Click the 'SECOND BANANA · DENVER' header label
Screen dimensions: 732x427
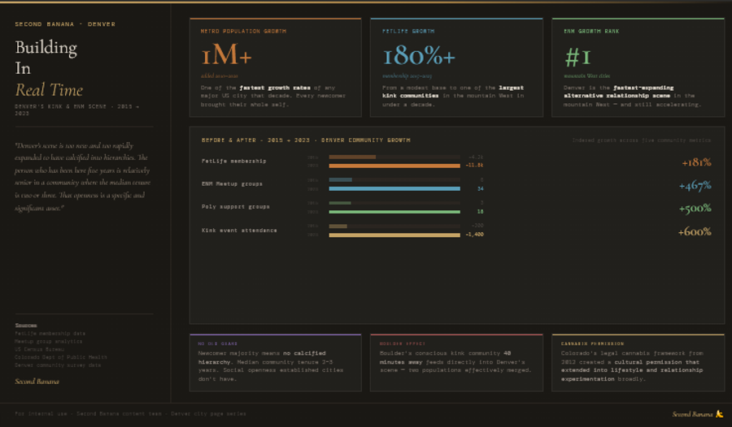tap(65, 24)
